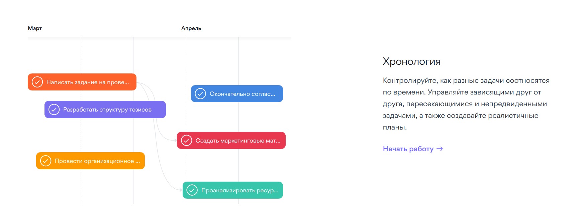Open the green 'Проанализировать ресур...' task bar
Image resolution: width=582 pixels, height=214 pixels.
240,190
